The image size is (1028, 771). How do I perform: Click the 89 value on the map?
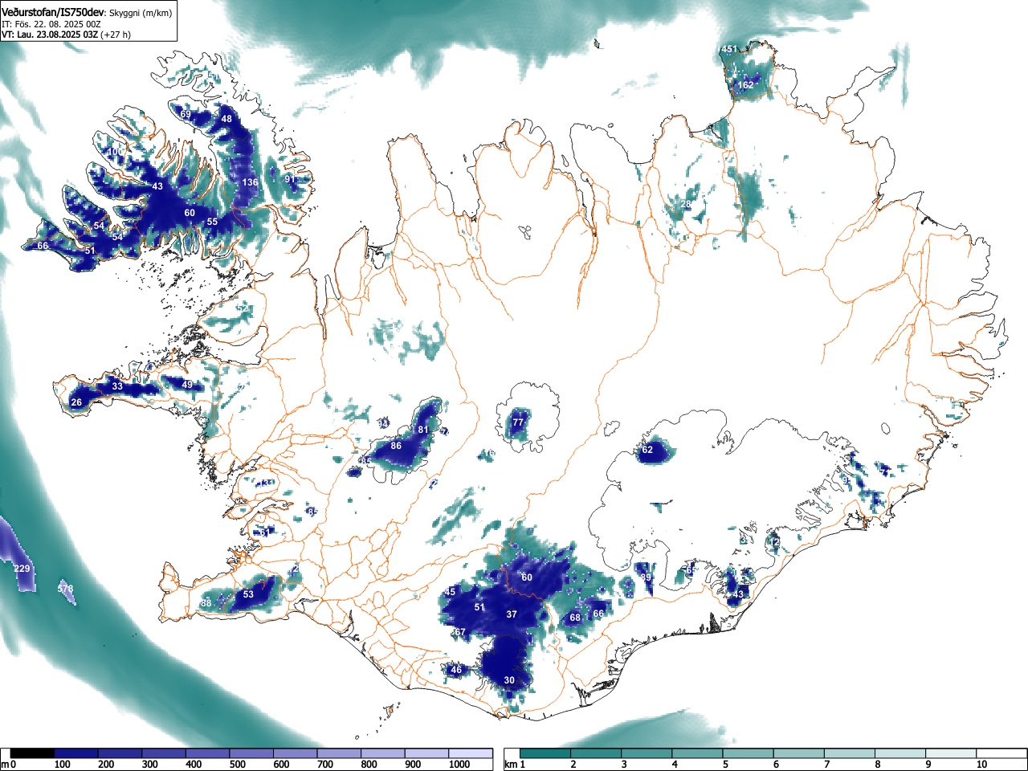647,577
